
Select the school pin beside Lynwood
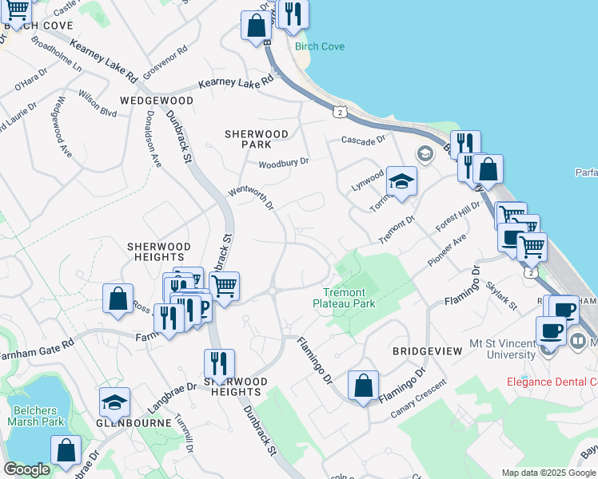tap(402, 181)
